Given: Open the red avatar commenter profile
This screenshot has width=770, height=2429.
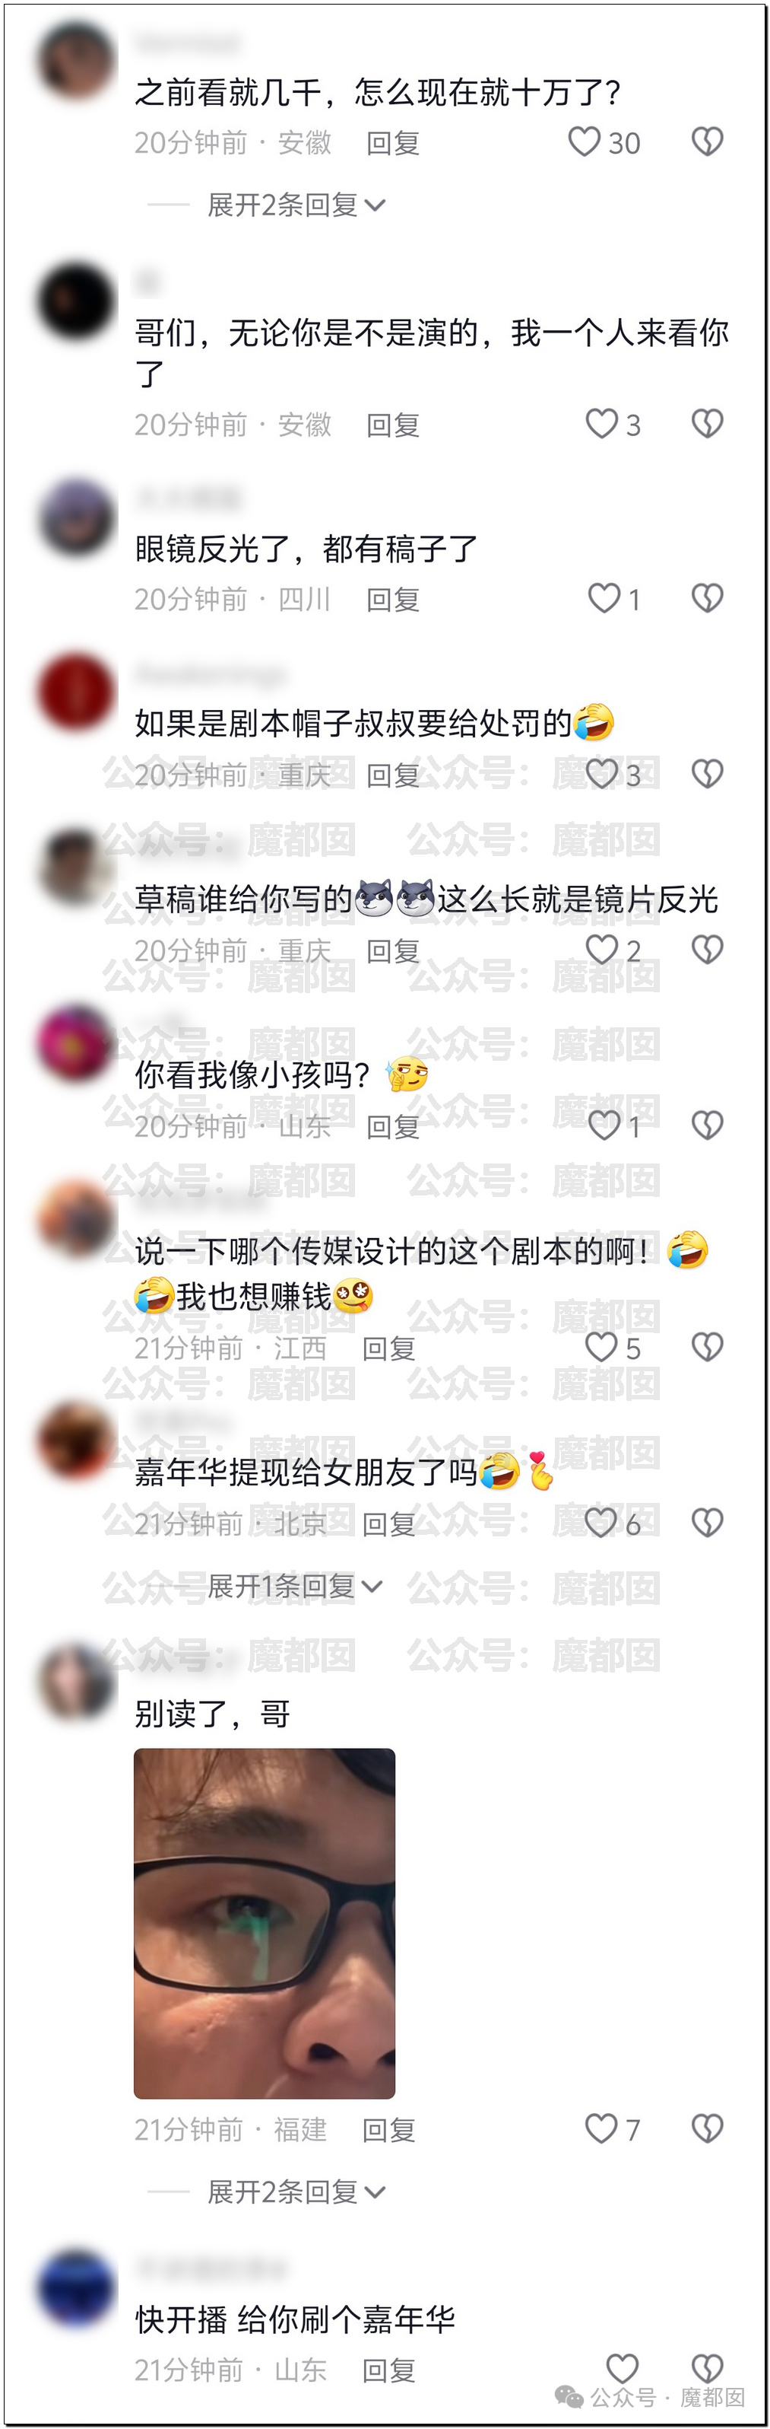Looking at the screenshot, I should pos(76,692).
